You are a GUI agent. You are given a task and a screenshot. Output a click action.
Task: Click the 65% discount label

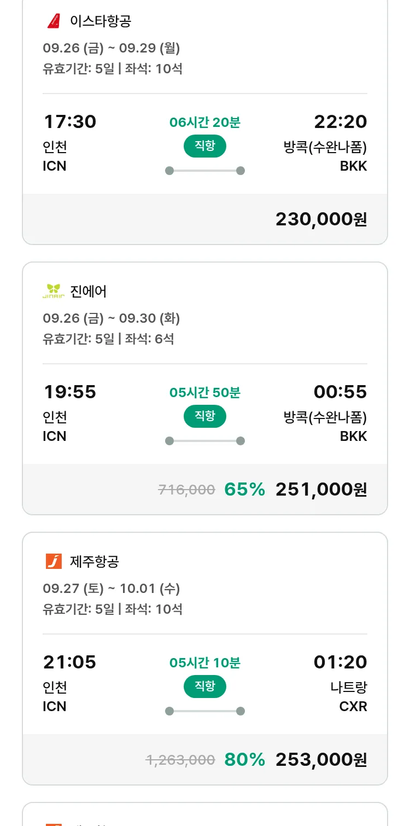(x=244, y=490)
